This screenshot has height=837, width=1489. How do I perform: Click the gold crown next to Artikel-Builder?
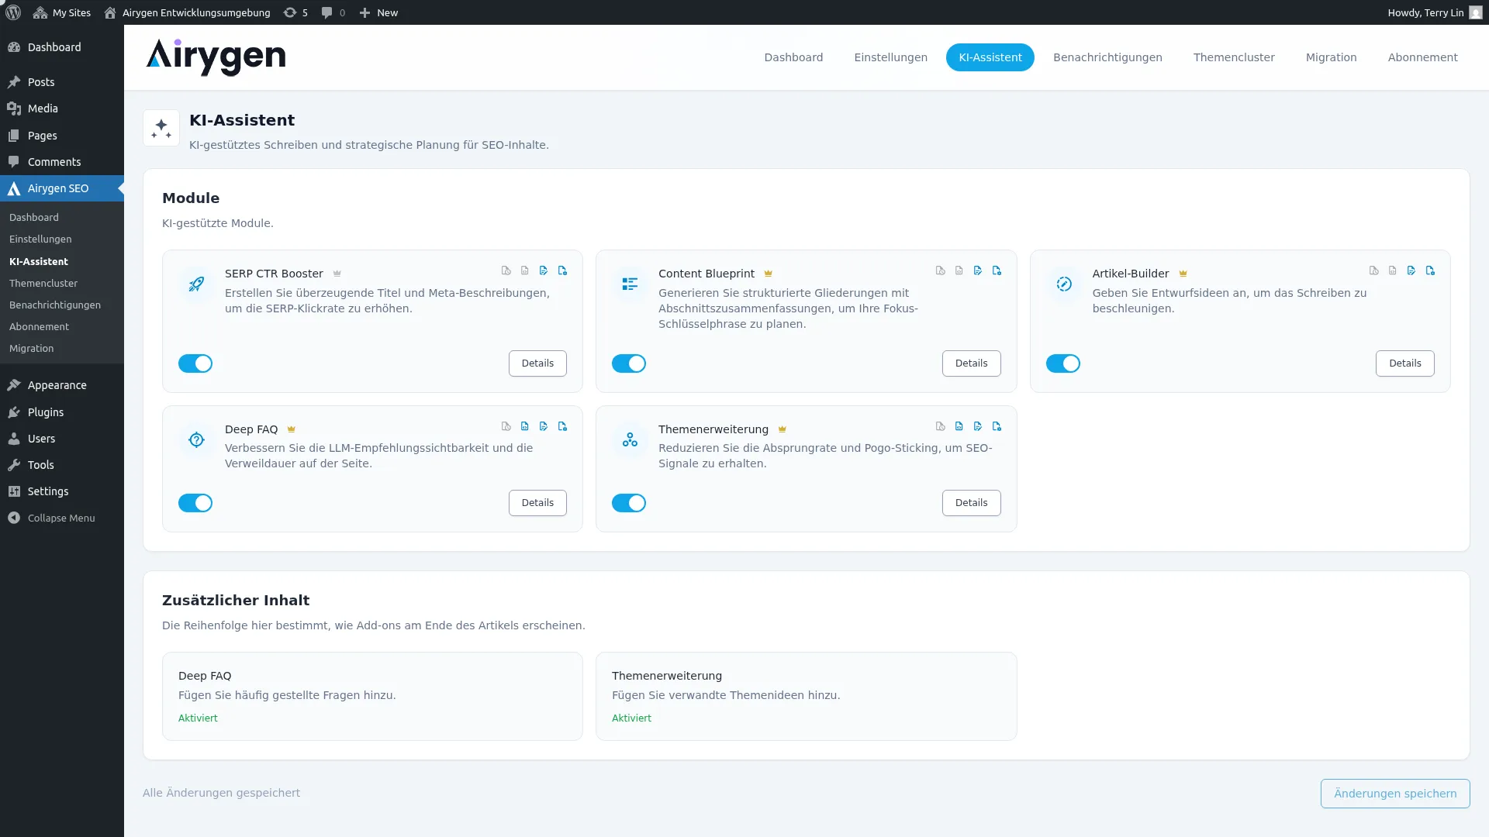1183,274
